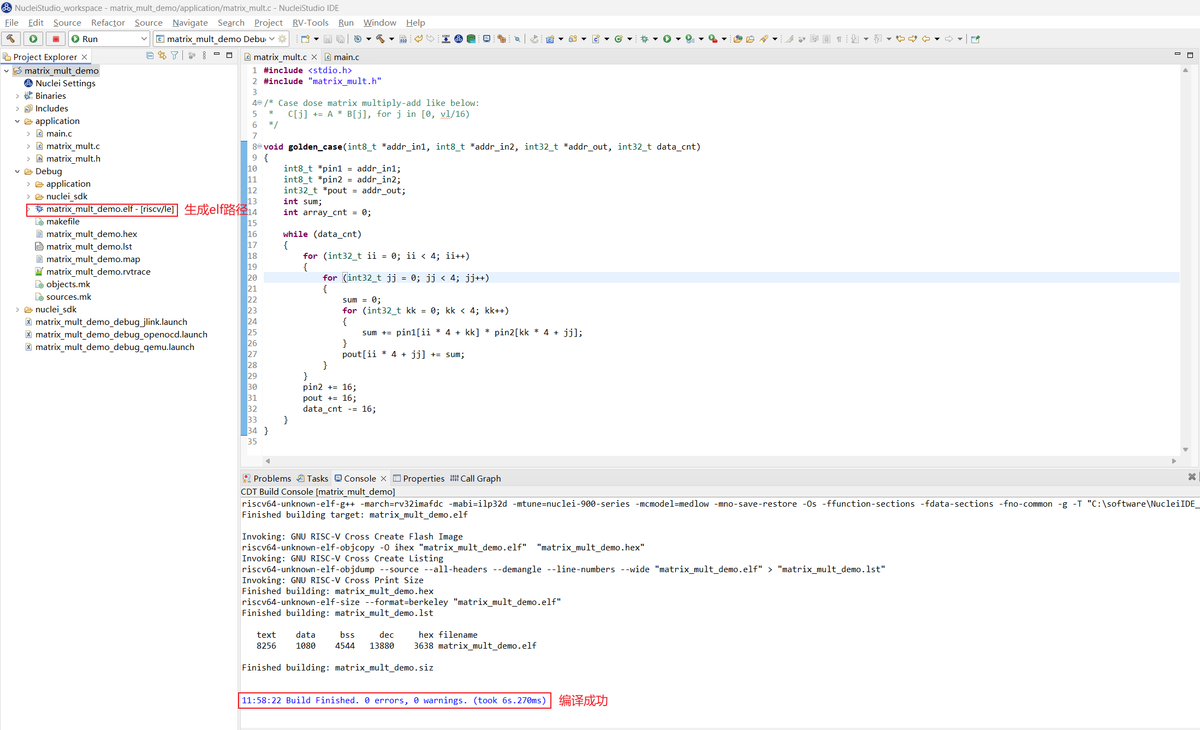
Task: Select matrix_mult_demo_debug_qemu.launch file
Action: pyautogui.click(x=109, y=347)
